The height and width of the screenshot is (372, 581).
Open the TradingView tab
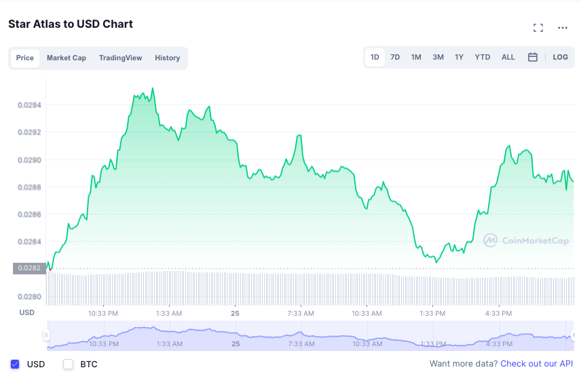point(120,58)
